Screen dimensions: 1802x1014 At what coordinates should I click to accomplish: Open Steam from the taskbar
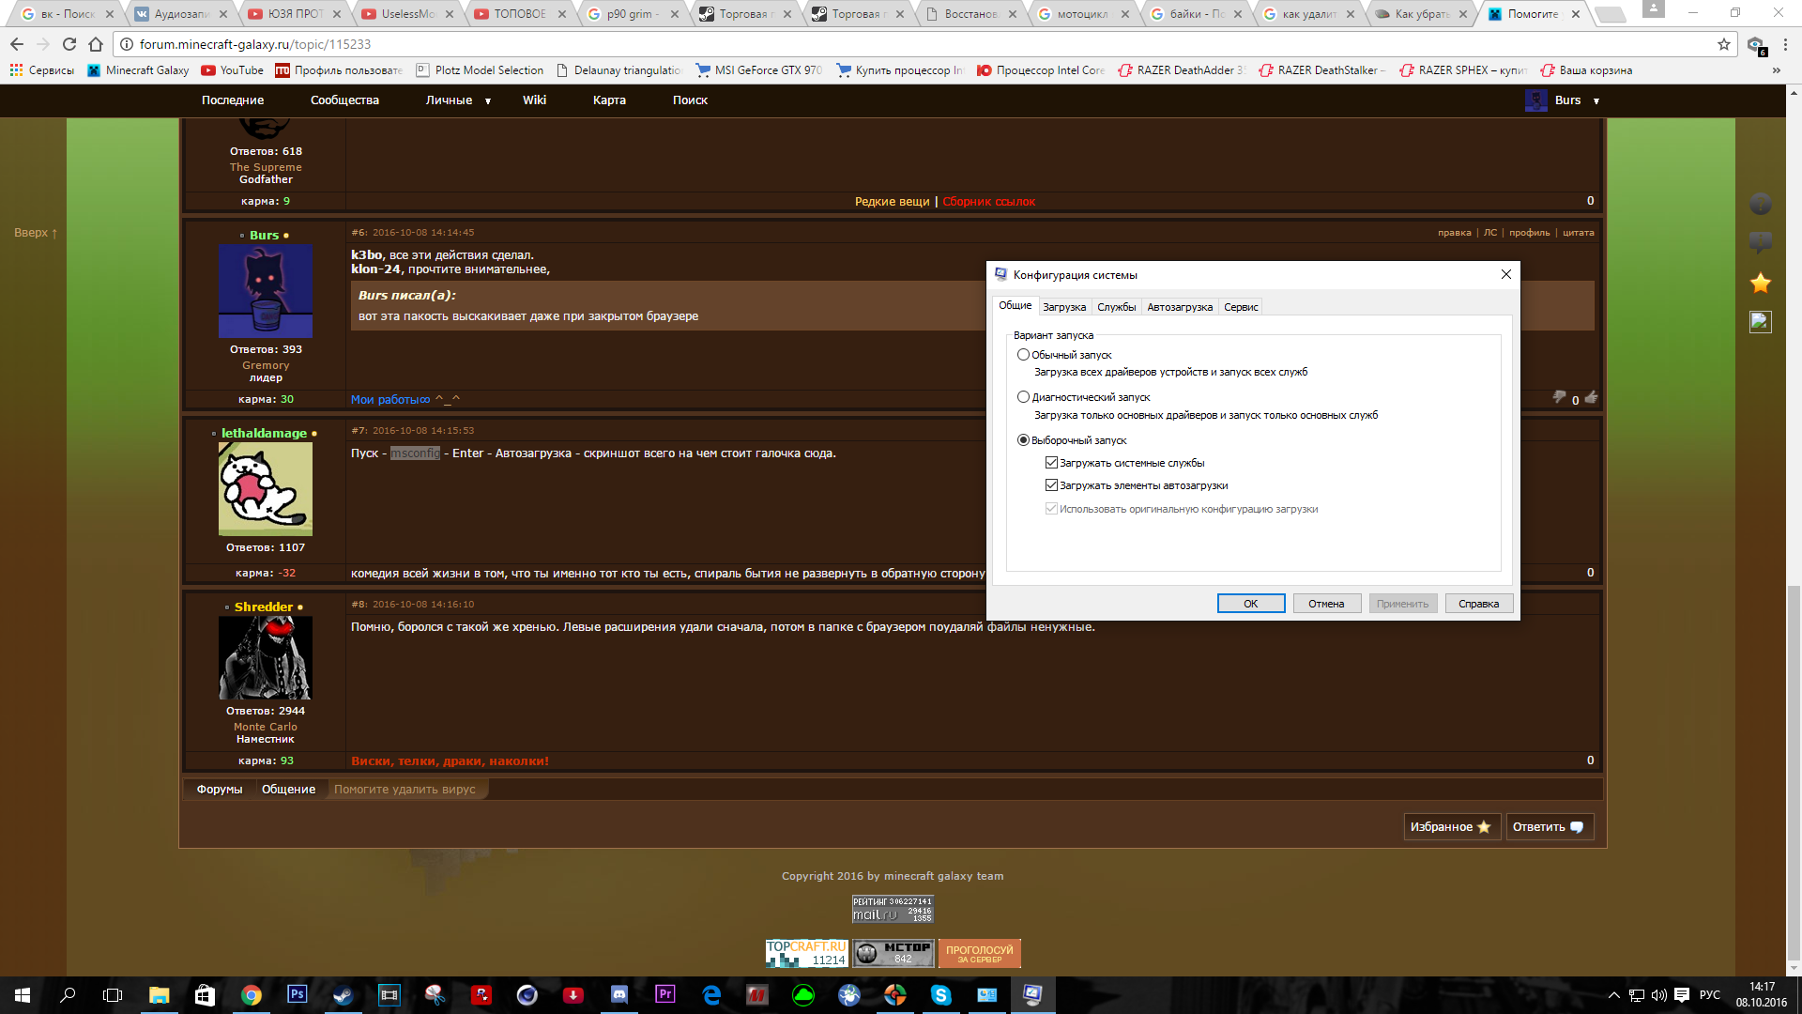pos(343,995)
